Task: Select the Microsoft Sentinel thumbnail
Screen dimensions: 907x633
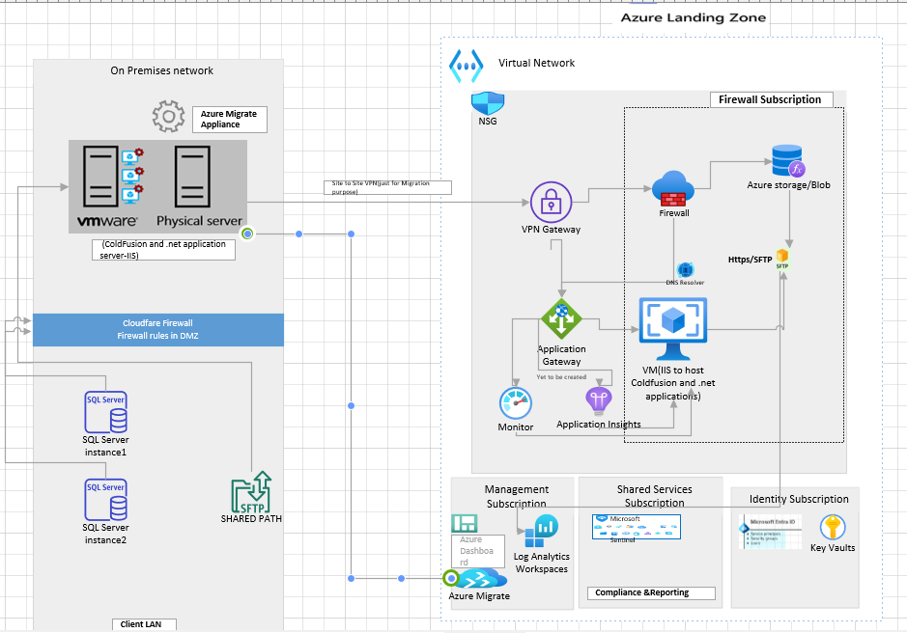Action: coord(635,526)
